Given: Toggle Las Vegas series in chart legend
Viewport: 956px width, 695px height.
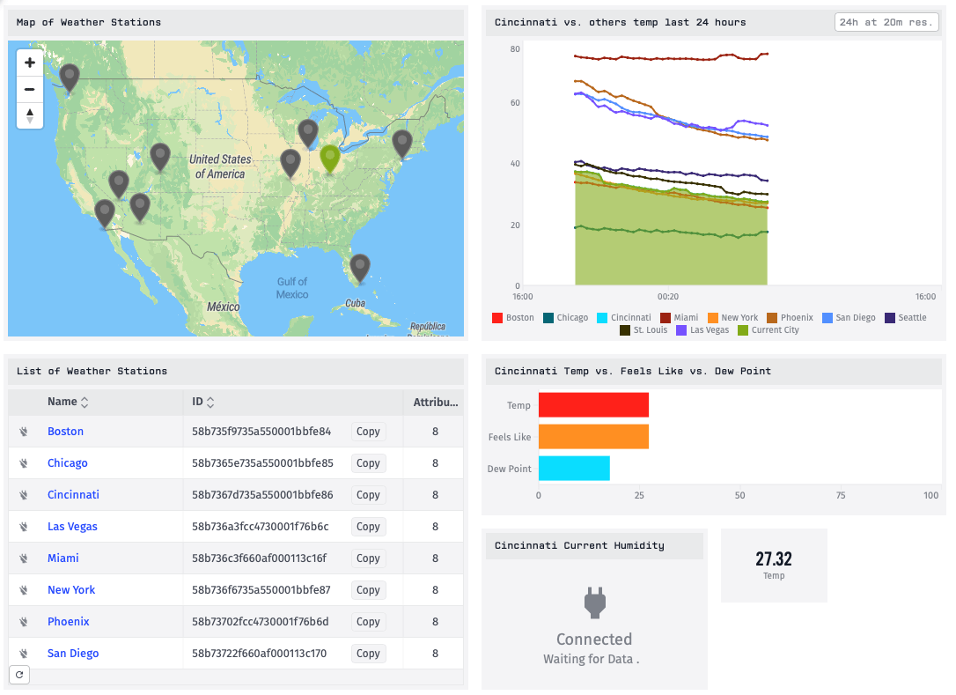Looking at the screenshot, I should point(702,330).
